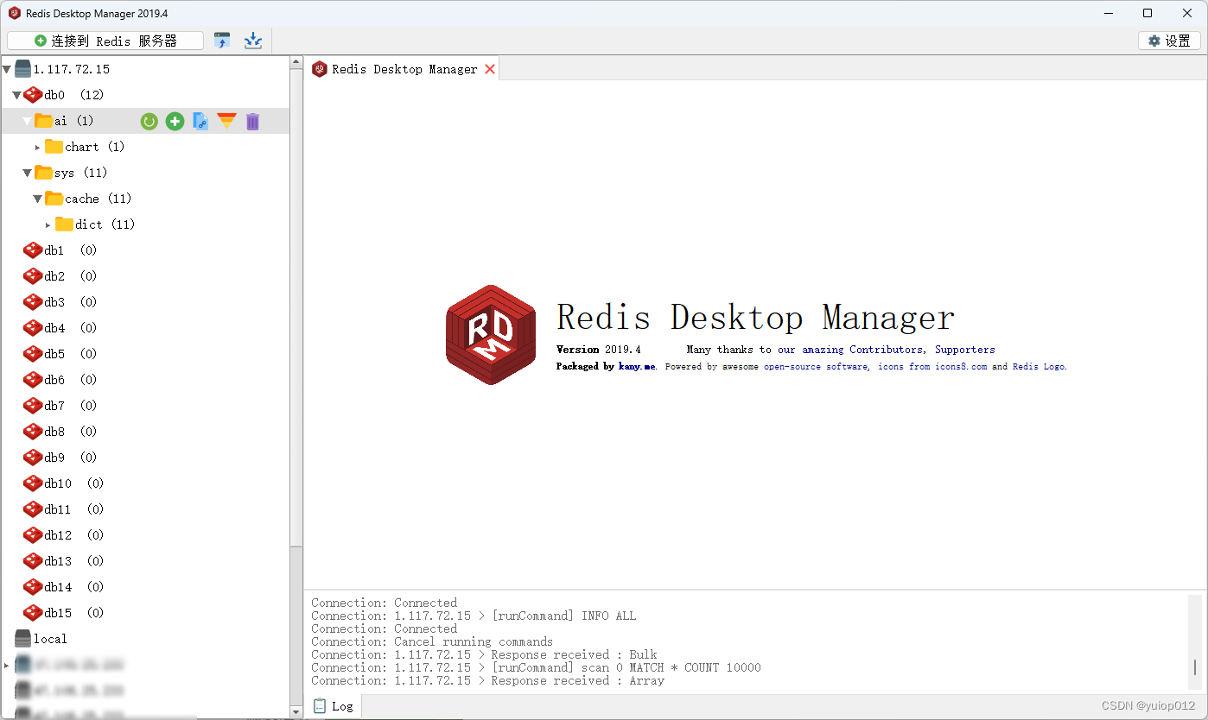Click the 'scan 0 MATCH * COUNT 10000' log line
The image size is (1208, 720).
point(536,667)
